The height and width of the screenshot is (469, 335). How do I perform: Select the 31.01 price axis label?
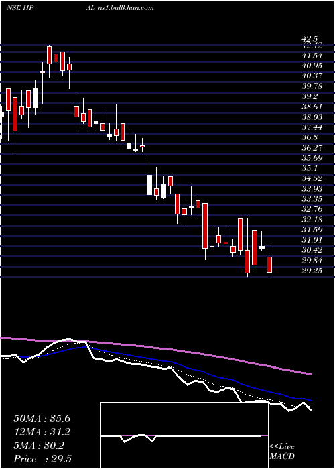pos(312,240)
